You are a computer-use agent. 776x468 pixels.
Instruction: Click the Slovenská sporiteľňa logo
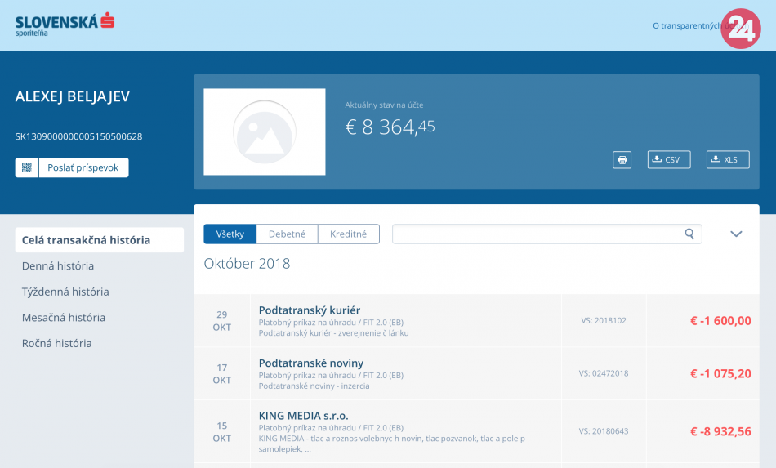tap(65, 25)
